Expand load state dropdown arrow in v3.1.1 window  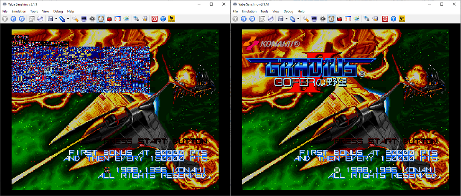[68, 19]
